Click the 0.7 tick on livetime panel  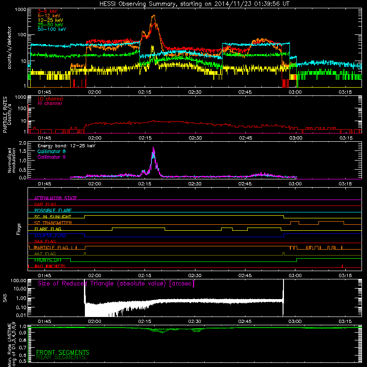click(22, 348)
